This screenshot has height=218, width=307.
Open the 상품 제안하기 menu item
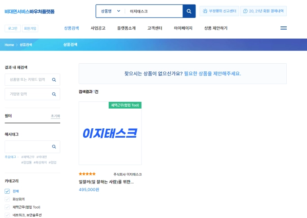[x=216, y=28]
